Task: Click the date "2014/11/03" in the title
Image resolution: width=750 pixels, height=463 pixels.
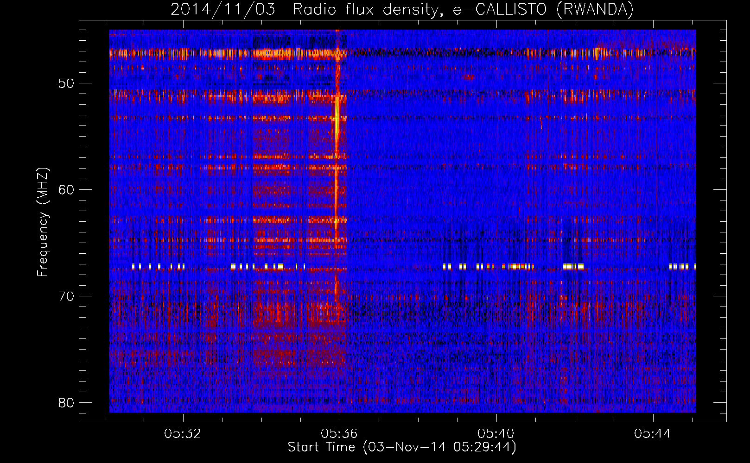Action: click(x=222, y=10)
